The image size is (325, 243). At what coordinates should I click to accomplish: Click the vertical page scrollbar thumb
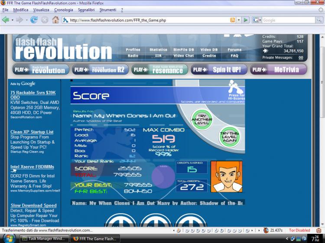(322, 82)
